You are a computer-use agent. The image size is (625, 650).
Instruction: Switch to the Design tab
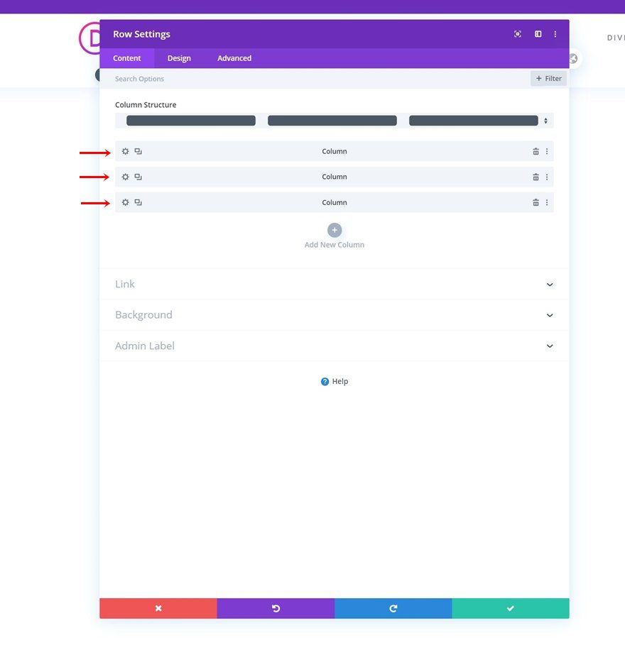click(x=179, y=58)
